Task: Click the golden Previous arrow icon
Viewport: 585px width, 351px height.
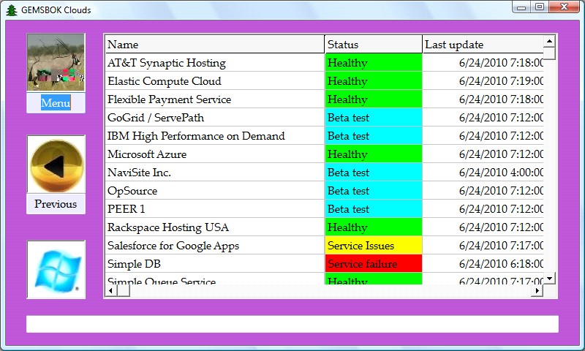Action: point(56,165)
